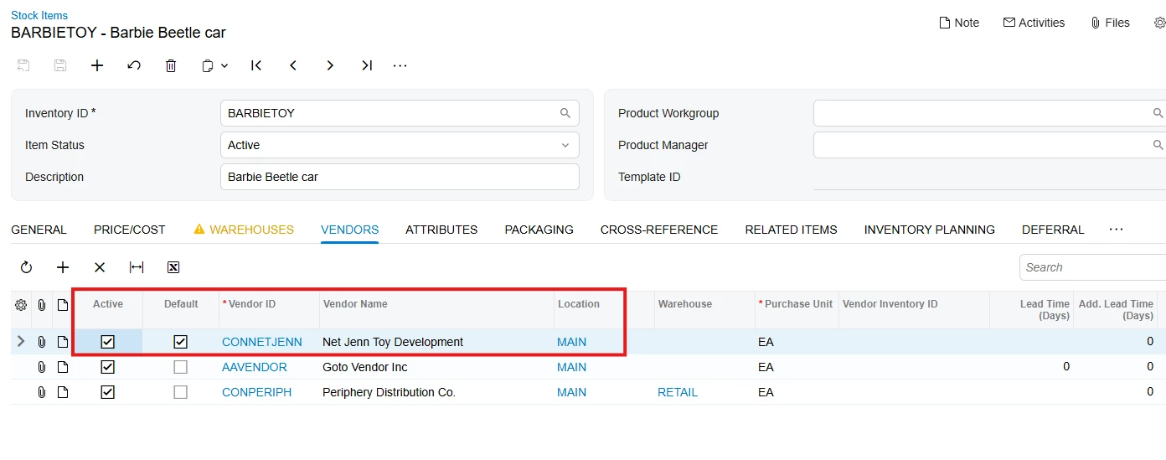Click the Undo icon in the top toolbar

[x=134, y=65]
